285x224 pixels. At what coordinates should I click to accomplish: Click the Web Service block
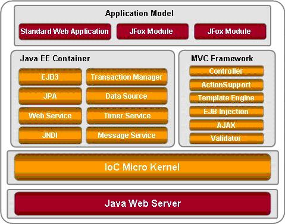pos(50,116)
